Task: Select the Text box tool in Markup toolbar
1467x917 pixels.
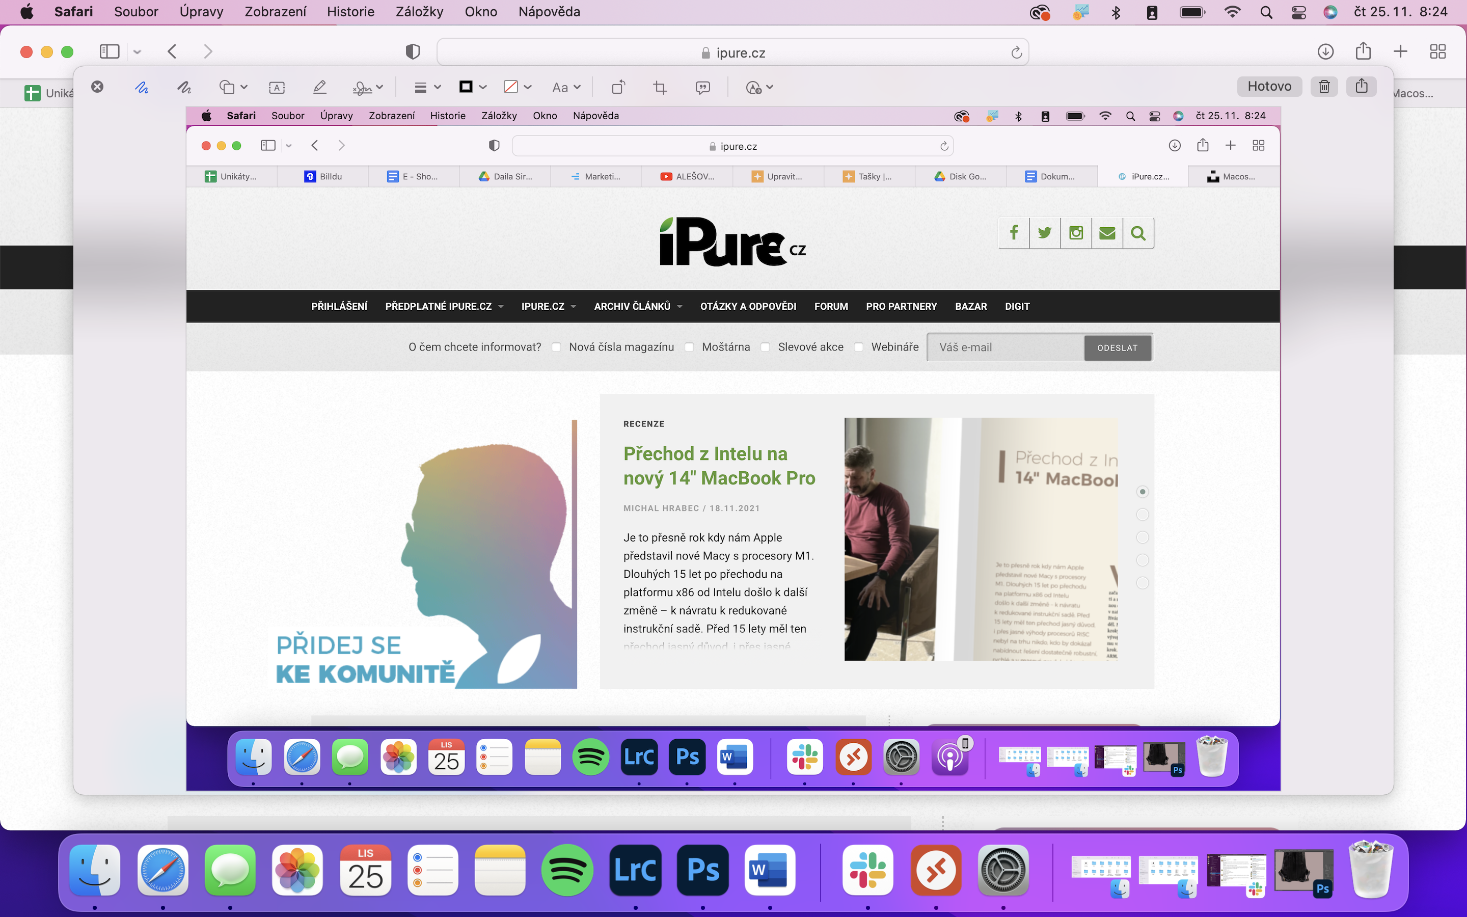Action: (x=277, y=87)
